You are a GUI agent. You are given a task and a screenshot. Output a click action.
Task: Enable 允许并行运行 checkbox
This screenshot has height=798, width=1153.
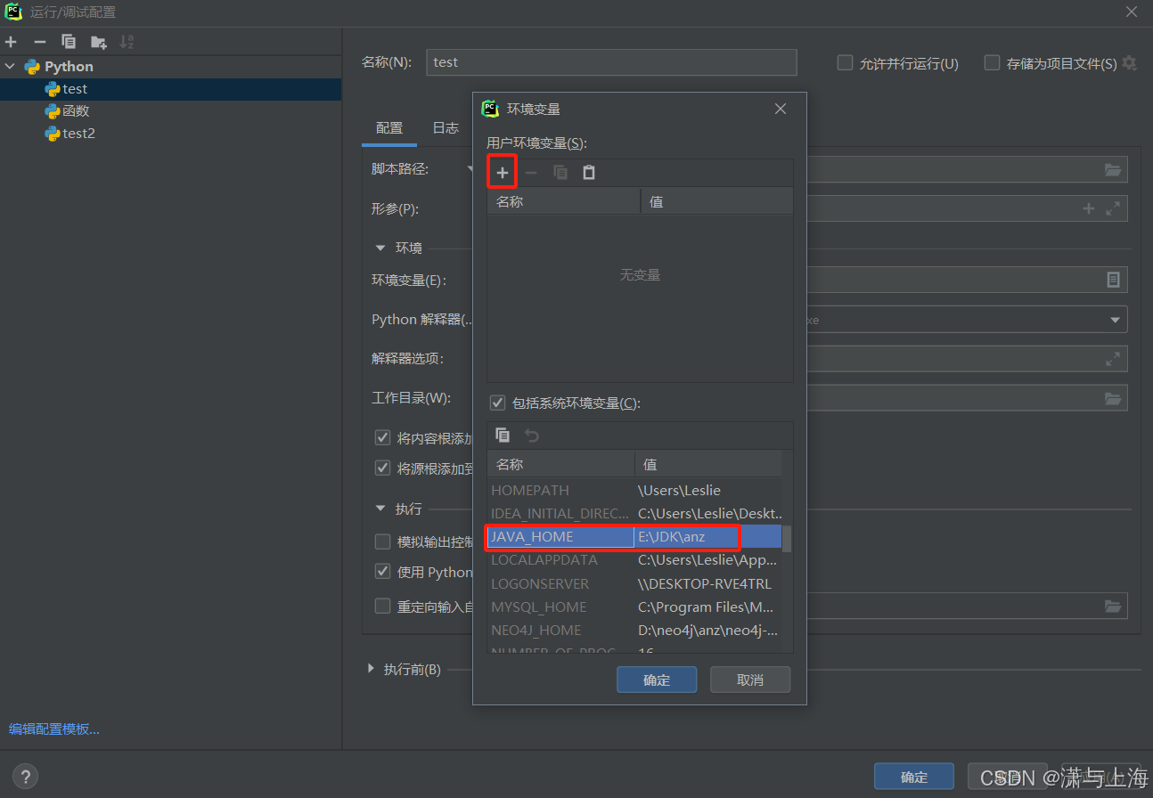pyautogui.click(x=845, y=63)
